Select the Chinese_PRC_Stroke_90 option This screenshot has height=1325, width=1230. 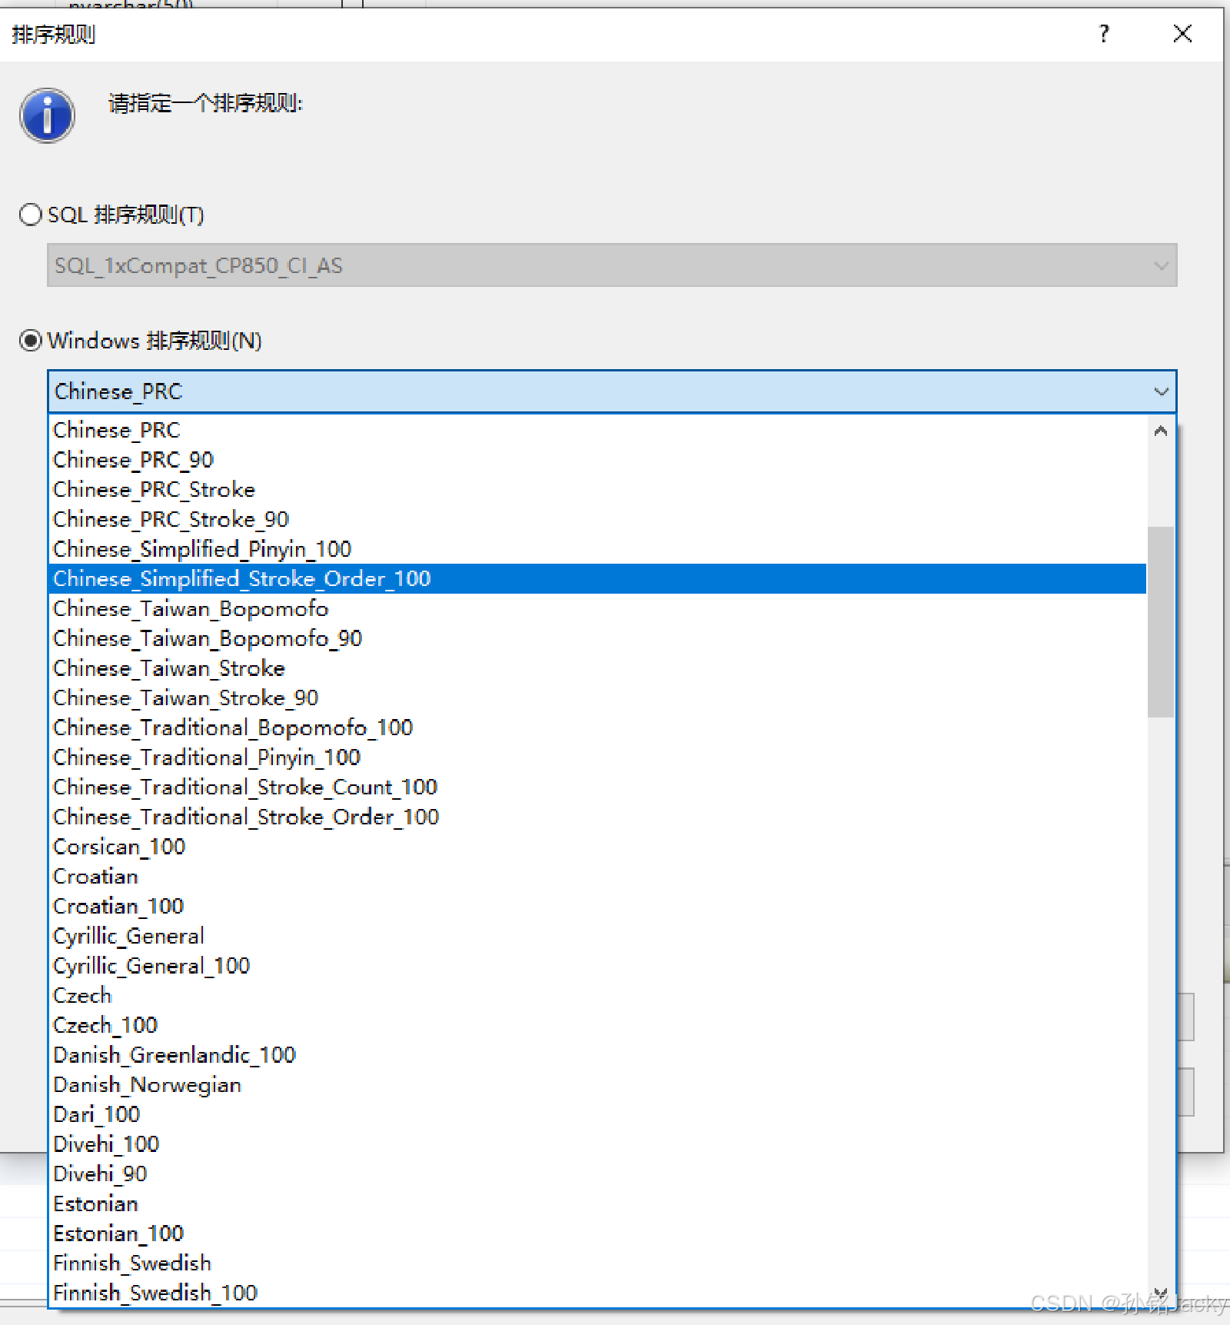(x=171, y=520)
